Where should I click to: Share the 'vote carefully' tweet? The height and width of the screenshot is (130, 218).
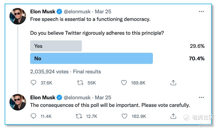pos(173,116)
